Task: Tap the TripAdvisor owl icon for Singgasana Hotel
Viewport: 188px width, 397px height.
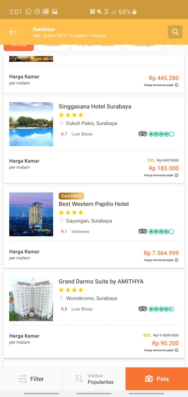Action: 143,134
